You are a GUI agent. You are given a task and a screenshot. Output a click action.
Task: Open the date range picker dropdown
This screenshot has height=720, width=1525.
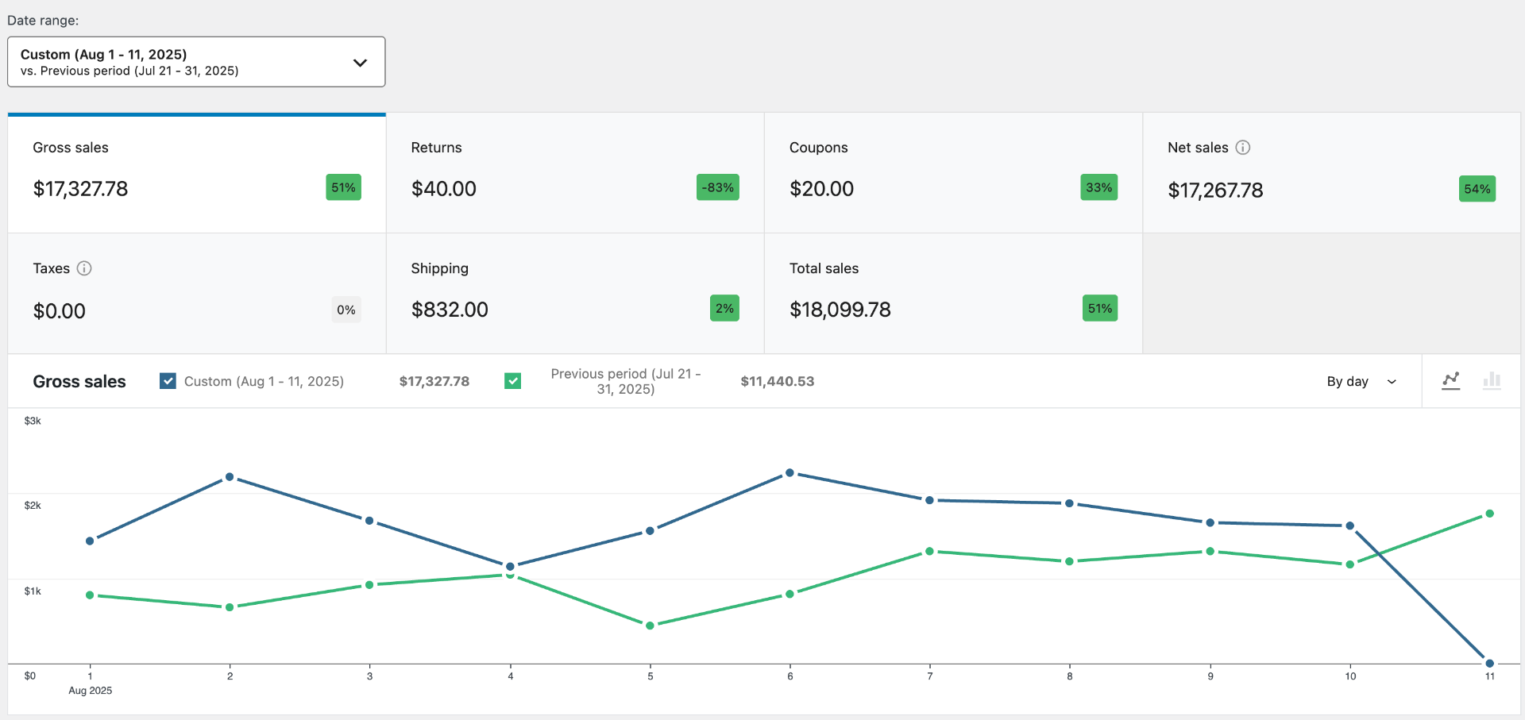tap(196, 62)
